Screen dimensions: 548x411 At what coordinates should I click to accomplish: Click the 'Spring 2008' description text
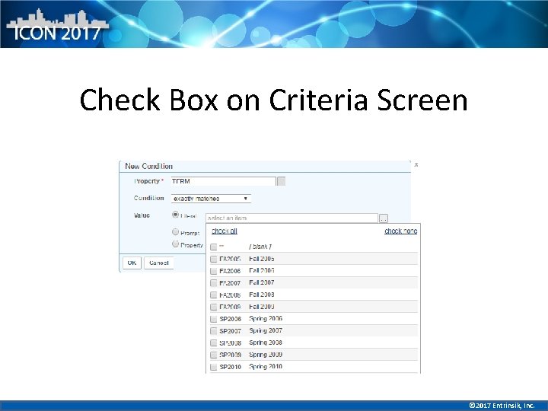(266, 342)
